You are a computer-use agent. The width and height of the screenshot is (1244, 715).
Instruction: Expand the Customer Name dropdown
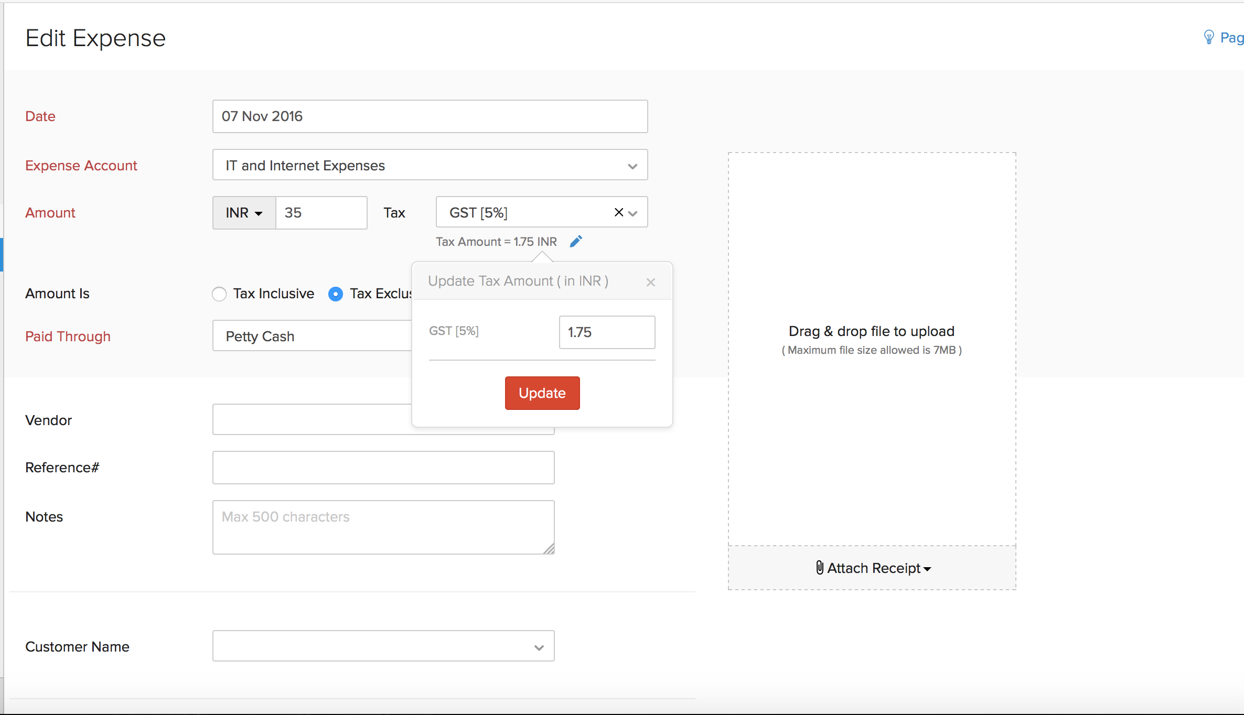click(x=539, y=647)
